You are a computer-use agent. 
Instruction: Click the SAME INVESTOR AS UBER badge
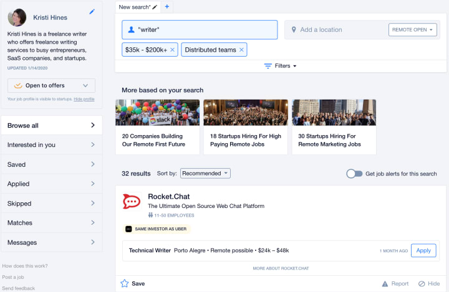(x=157, y=228)
